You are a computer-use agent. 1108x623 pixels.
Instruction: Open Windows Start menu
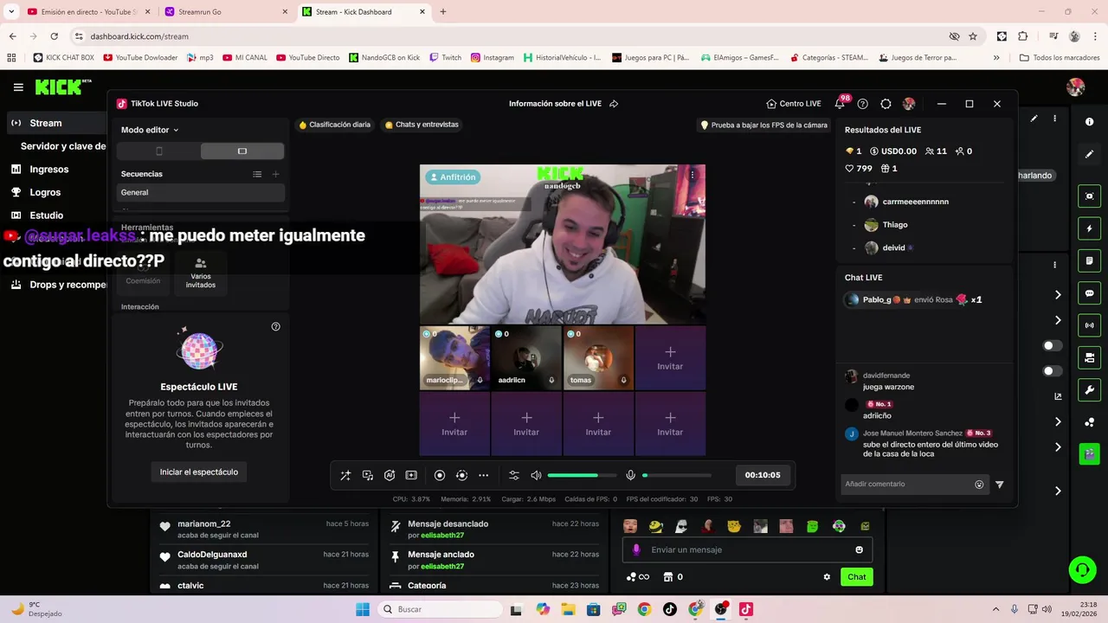[363, 609]
